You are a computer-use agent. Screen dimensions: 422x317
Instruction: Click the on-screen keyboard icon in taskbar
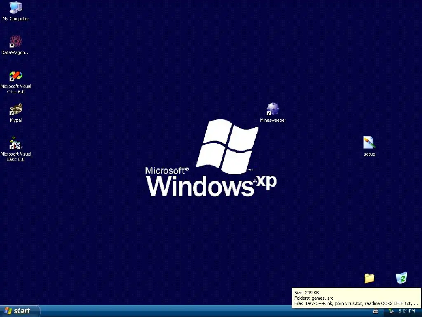click(376, 311)
